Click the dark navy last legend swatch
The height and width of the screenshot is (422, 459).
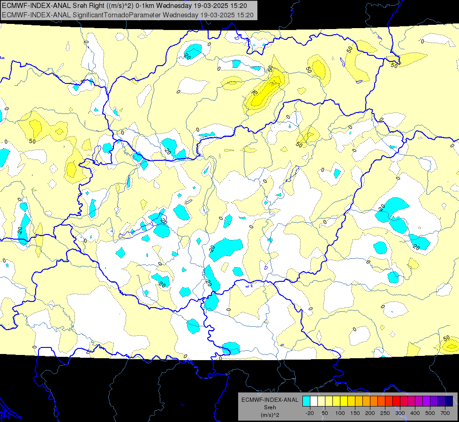coord(449,401)
